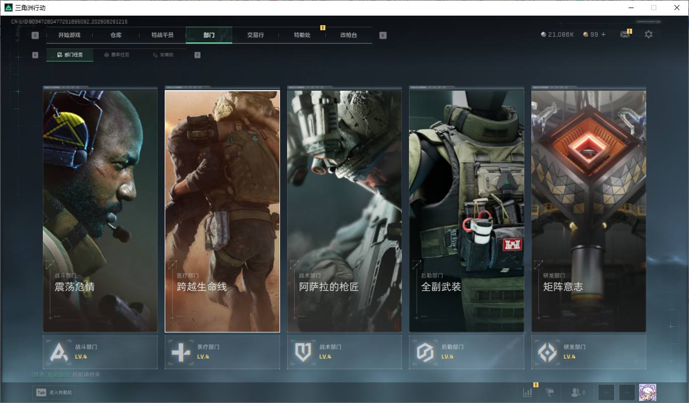689x403 pixels.
Task: Click the Tab 进入特勤处 button
Action: 54,392
